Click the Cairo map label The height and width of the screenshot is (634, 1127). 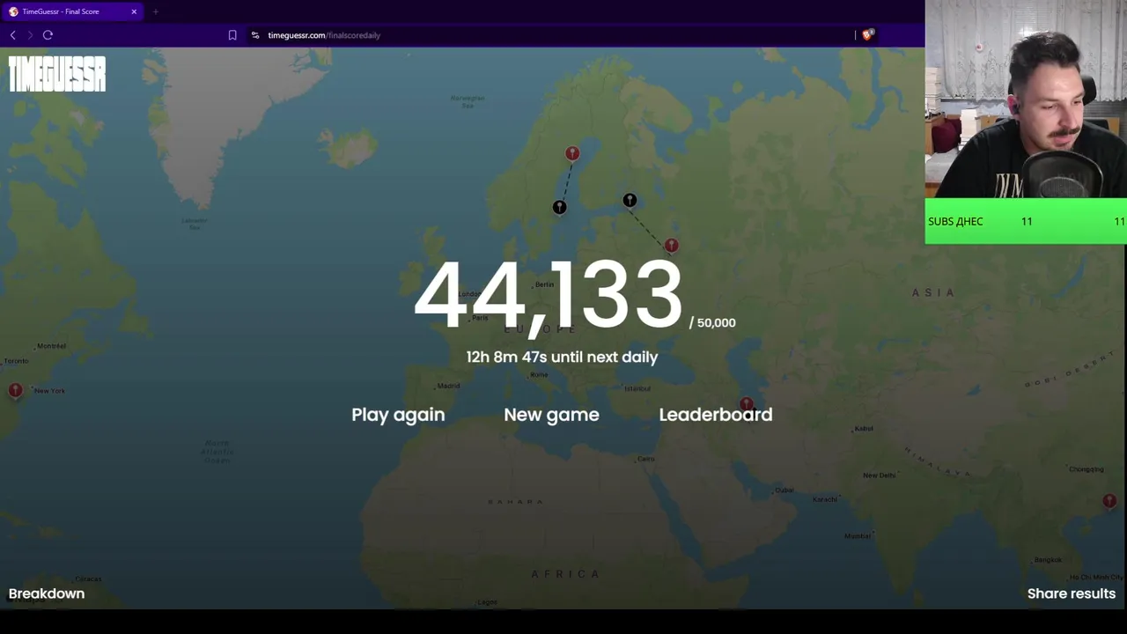[x=646, y=459]
